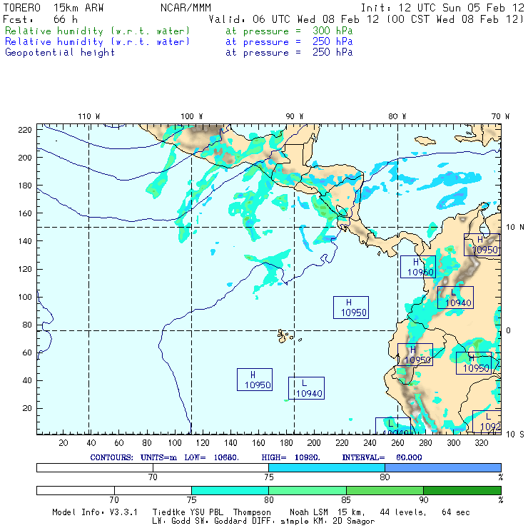Click the Galápagos Islands on the map
The height and width of the screenshot is (528, 528).
click(288, 336)
